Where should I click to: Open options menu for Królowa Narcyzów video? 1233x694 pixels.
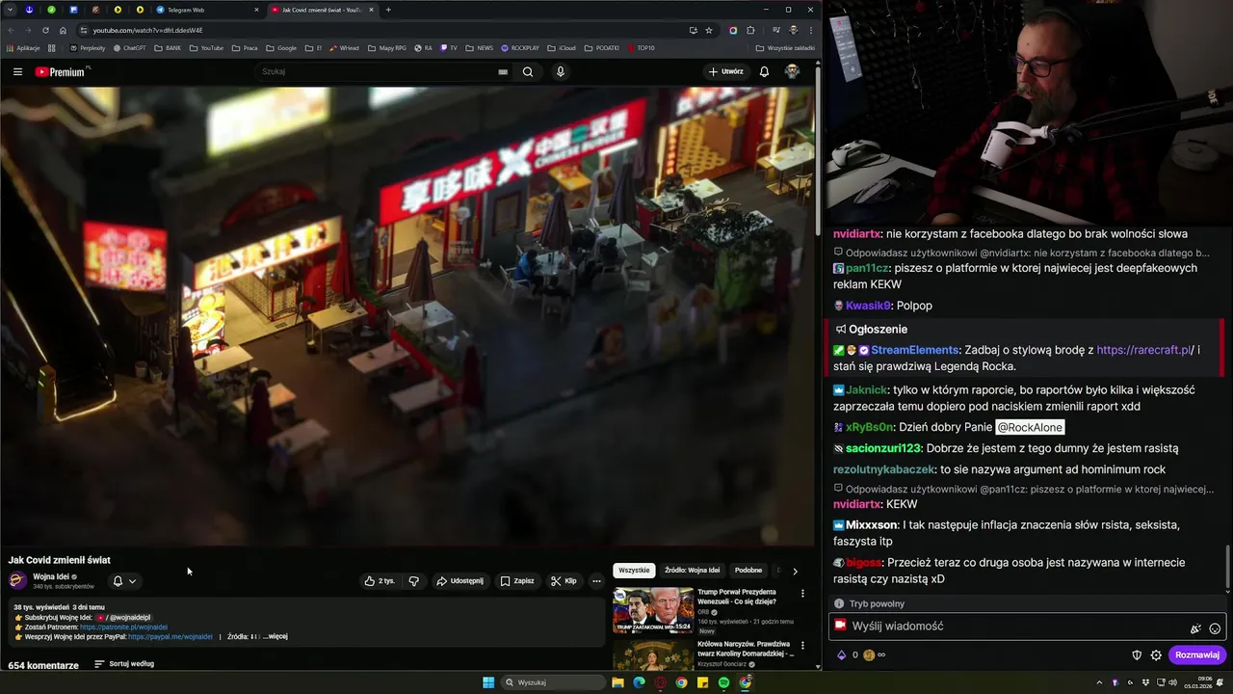click(802, 647)
